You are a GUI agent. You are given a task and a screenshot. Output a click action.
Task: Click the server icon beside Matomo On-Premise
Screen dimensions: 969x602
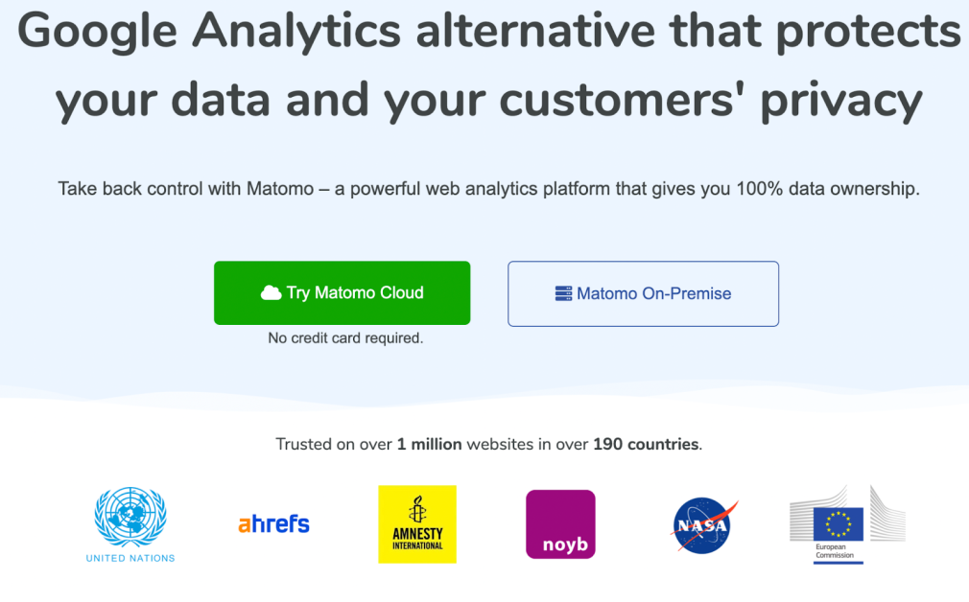tap(563, 294)
